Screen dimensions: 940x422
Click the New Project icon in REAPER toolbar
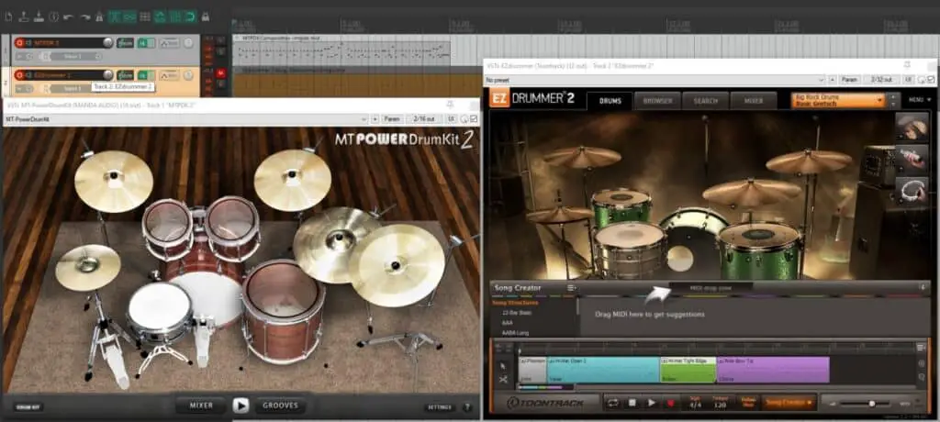[8, 17]
